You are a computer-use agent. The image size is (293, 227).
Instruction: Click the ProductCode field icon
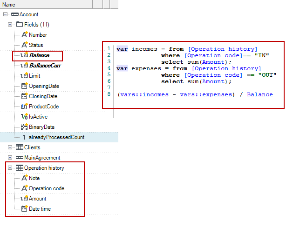24,106
